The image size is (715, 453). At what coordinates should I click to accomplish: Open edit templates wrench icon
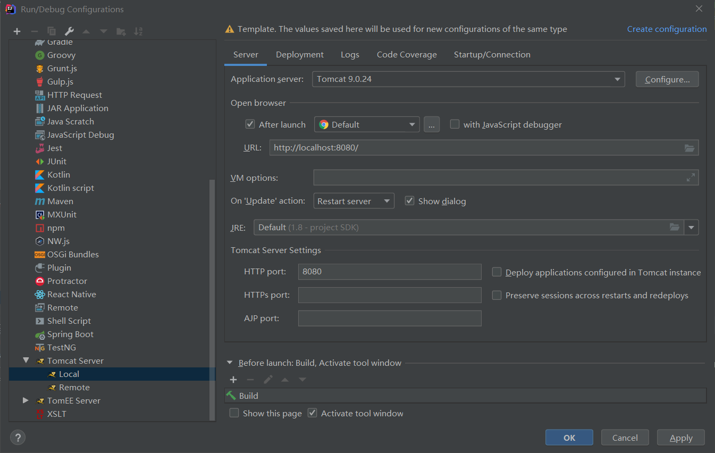pos(69,31)
